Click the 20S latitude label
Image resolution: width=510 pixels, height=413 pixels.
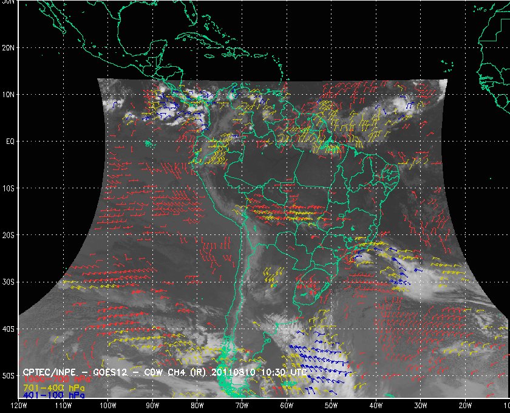(x=8, y=235)
